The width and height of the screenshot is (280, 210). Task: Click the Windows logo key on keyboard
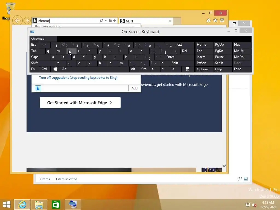55,69
